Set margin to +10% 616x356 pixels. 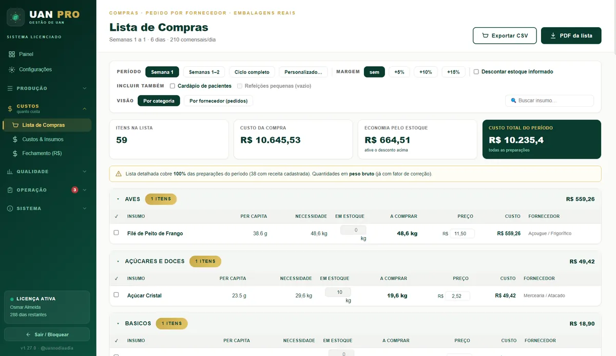point(426,72)
